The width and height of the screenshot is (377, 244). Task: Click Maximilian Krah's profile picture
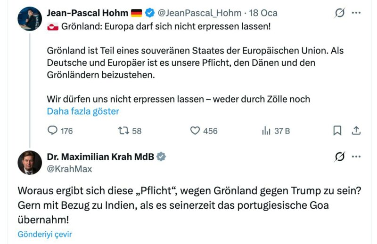30,163
